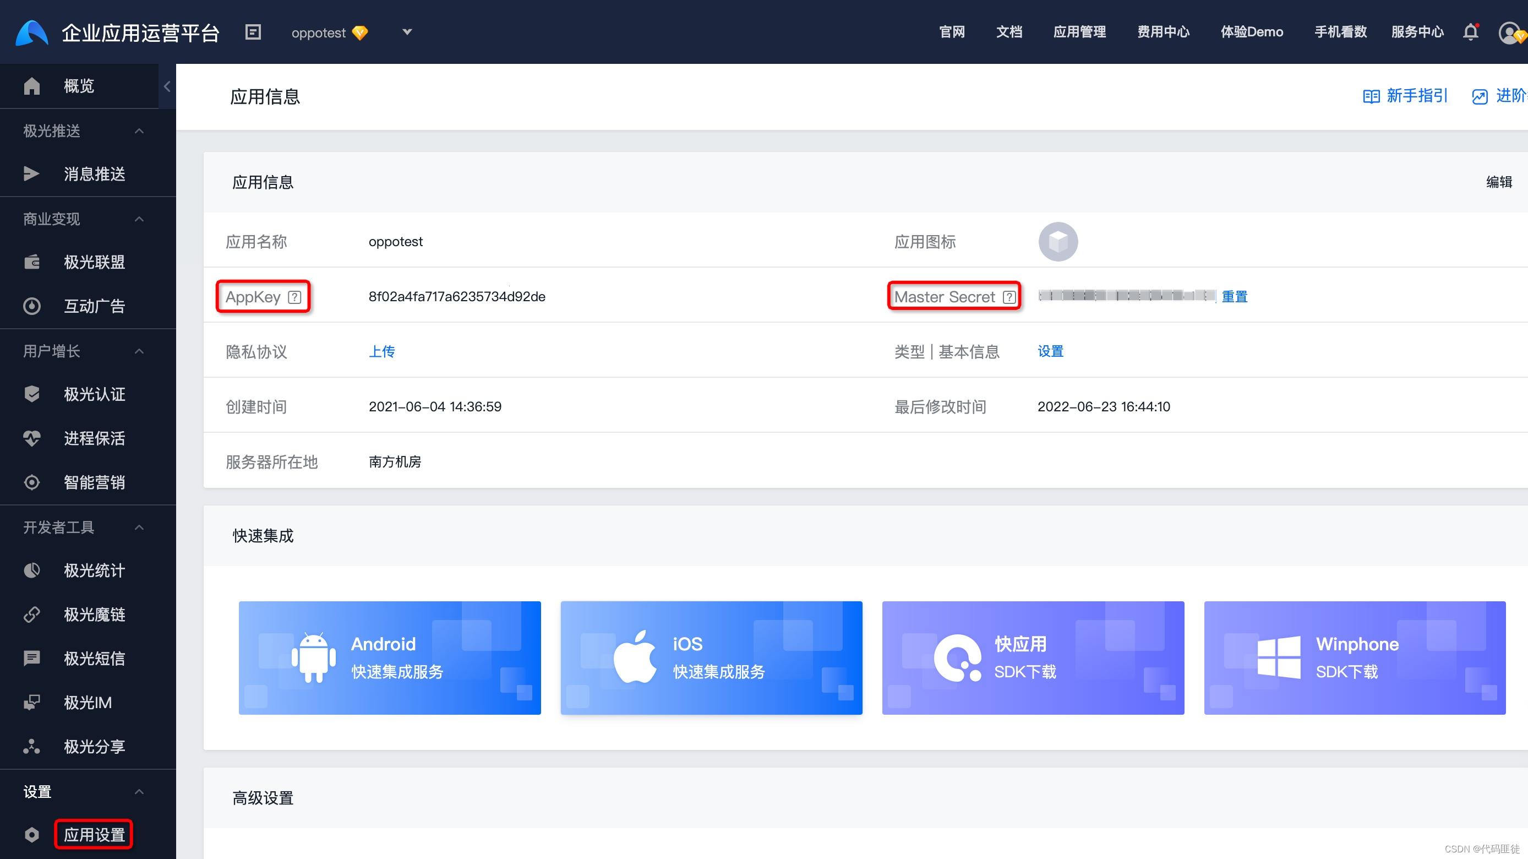Open the oppotest app switcher dropdown arrow

[407, 32]
